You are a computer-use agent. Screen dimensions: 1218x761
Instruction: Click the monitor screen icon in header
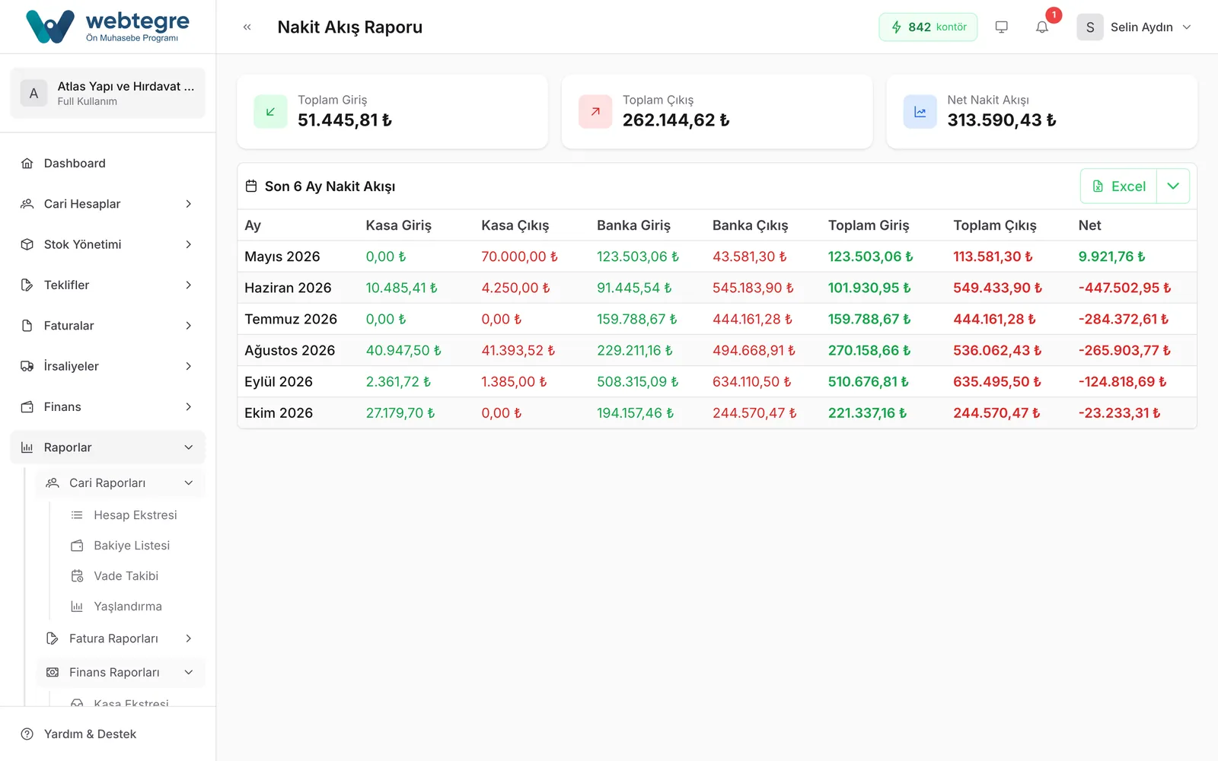1002,27
